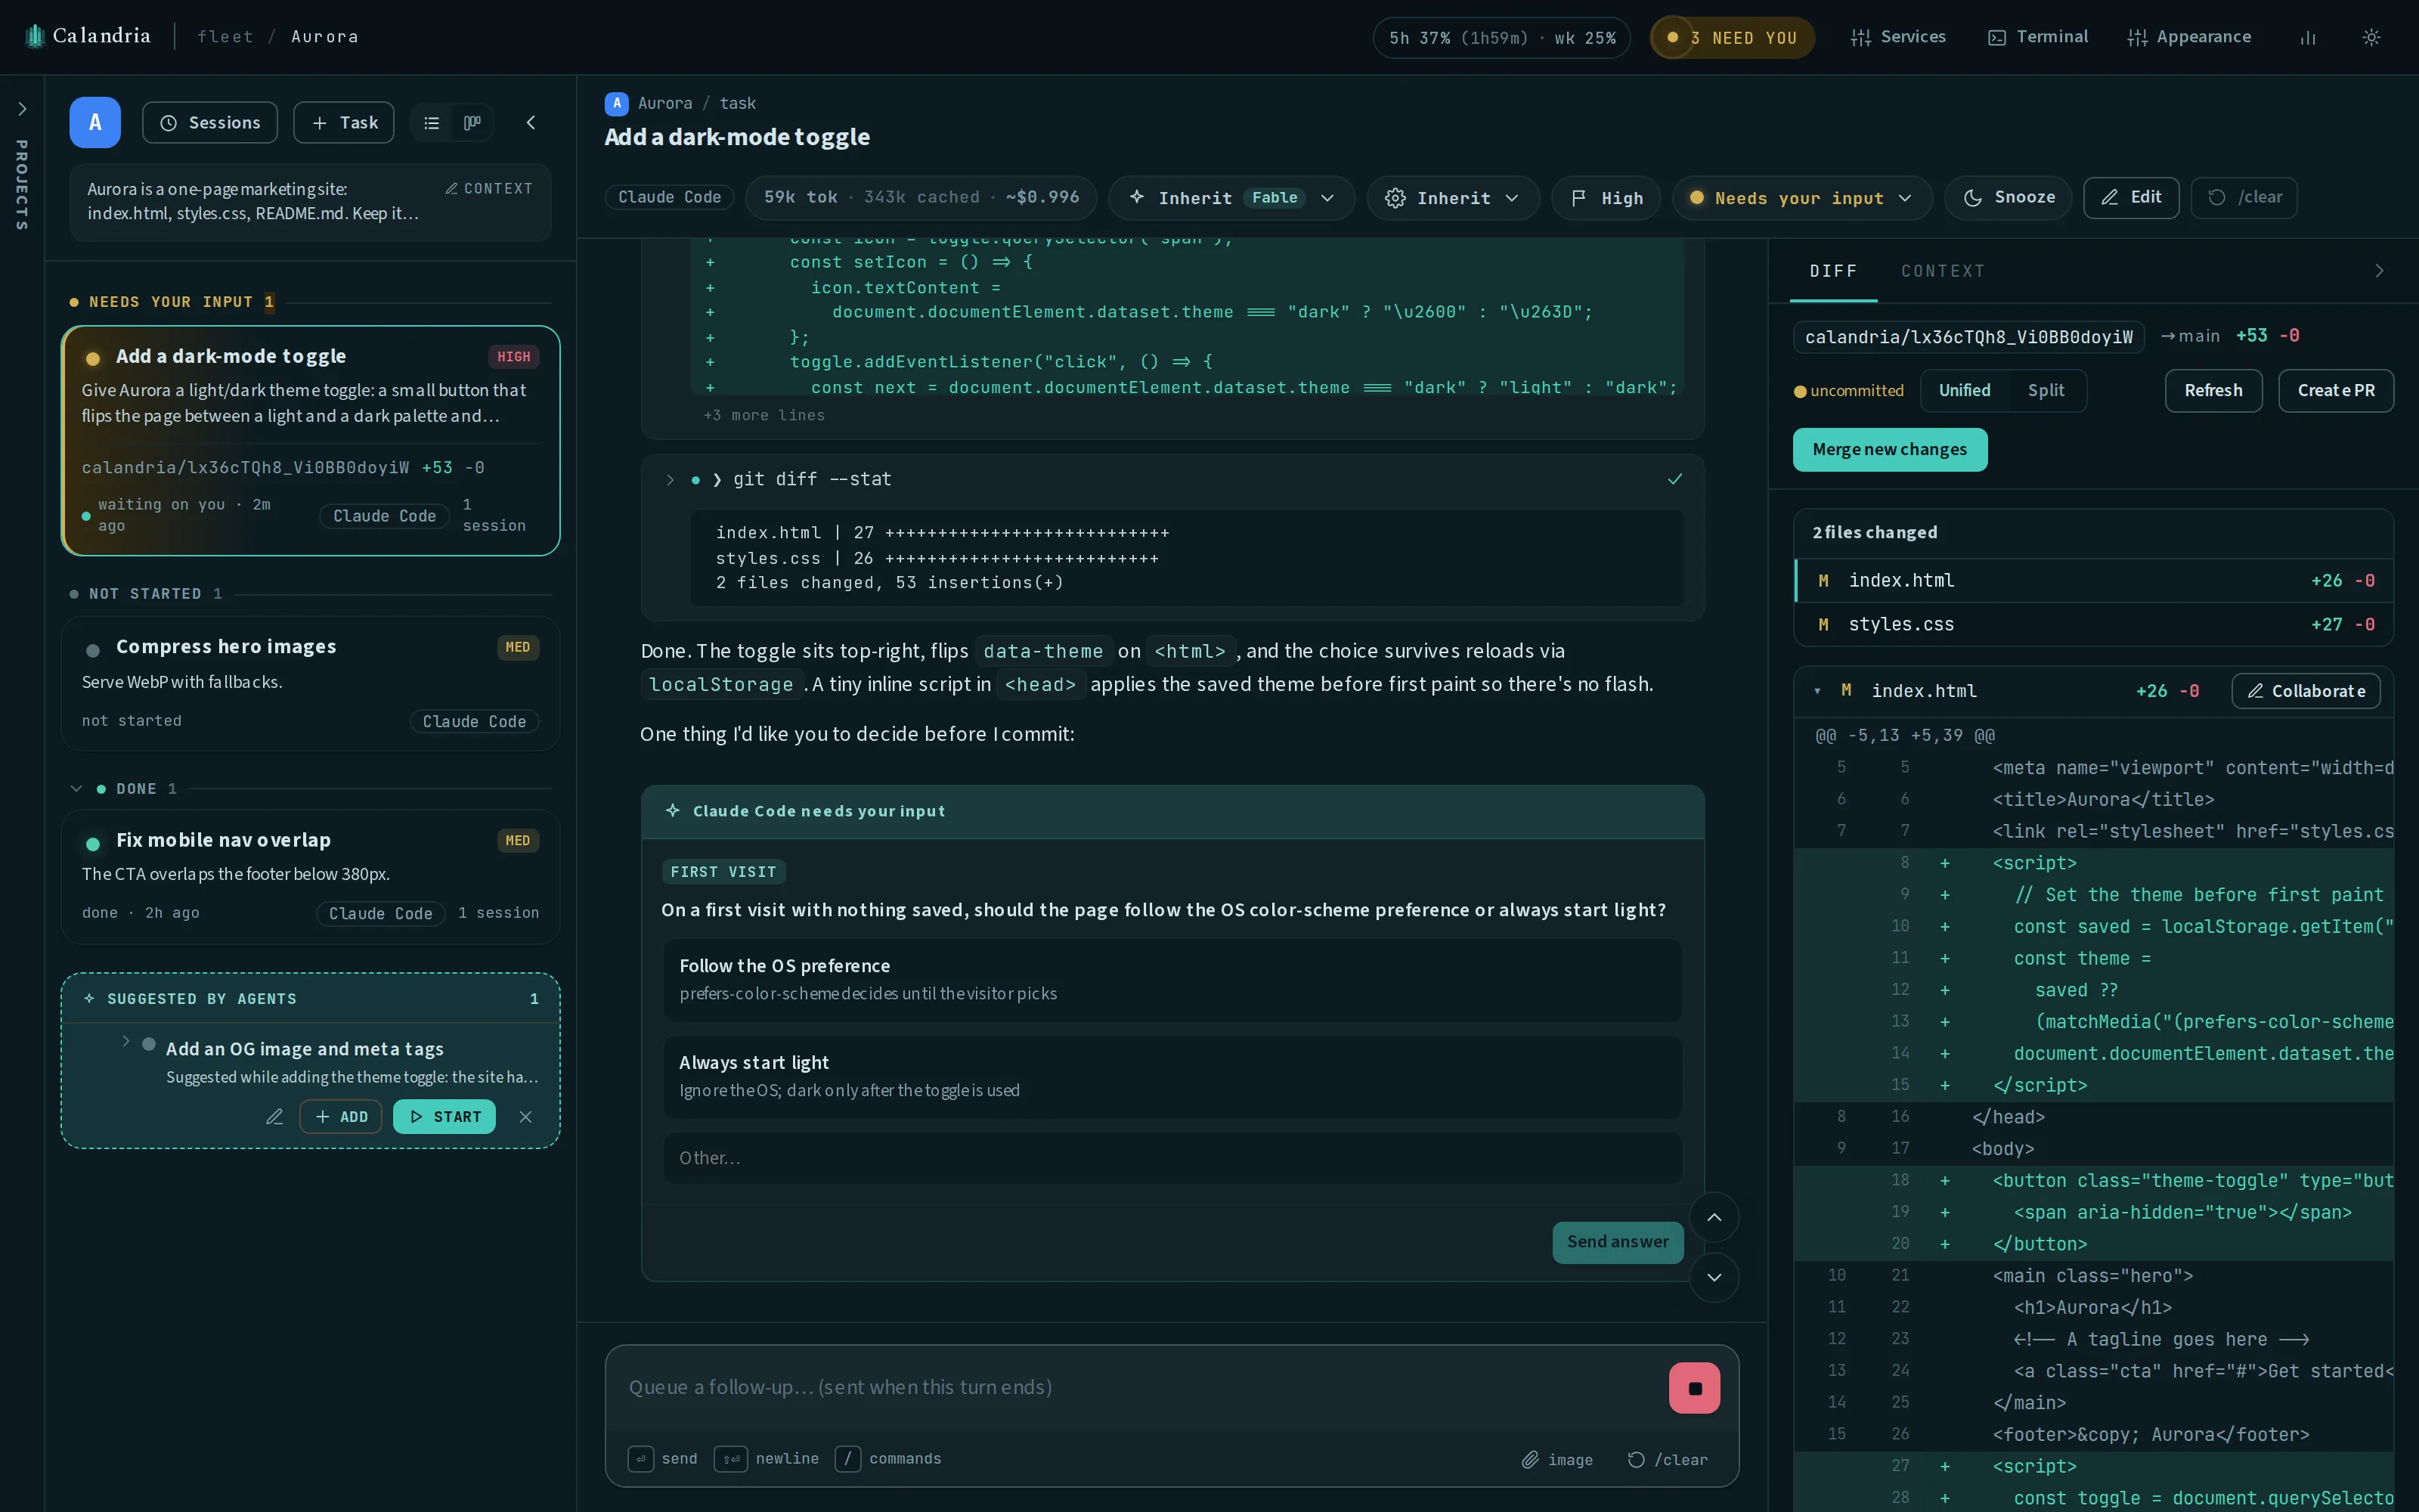2419x1512 pixels.
Task: Switch to list view icon
Action: pos(432,123)
